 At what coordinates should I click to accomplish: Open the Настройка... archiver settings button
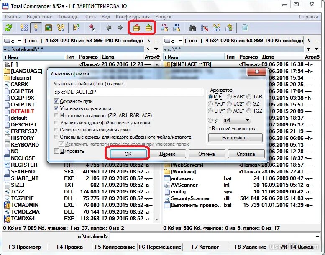point(235,138)
